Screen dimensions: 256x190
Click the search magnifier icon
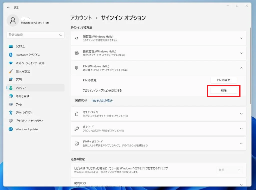(60, 35)
